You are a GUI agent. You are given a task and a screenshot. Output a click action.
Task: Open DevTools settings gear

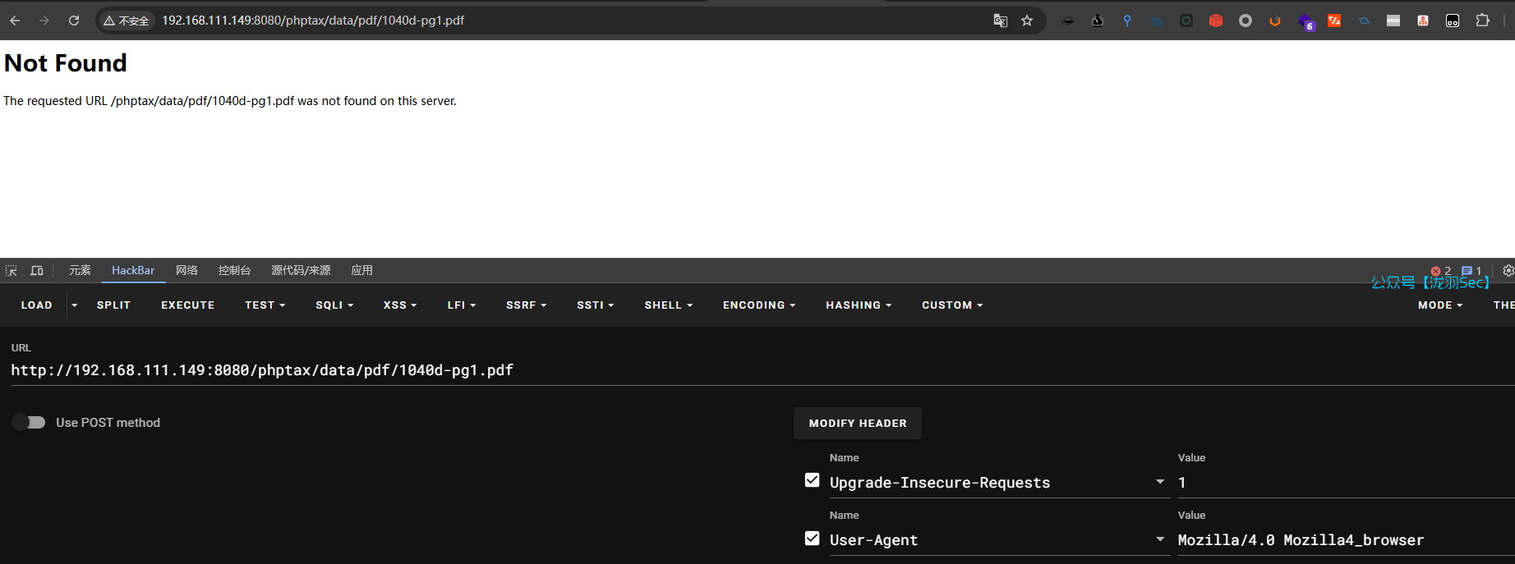coord(1508,271)
